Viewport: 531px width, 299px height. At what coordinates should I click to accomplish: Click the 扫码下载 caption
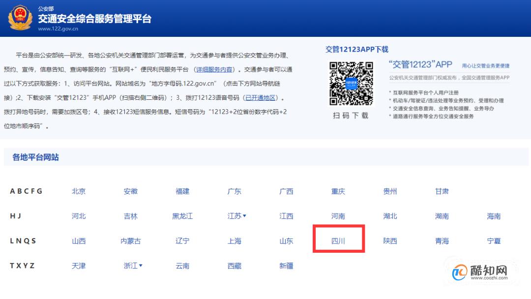[x=351, y=116]
